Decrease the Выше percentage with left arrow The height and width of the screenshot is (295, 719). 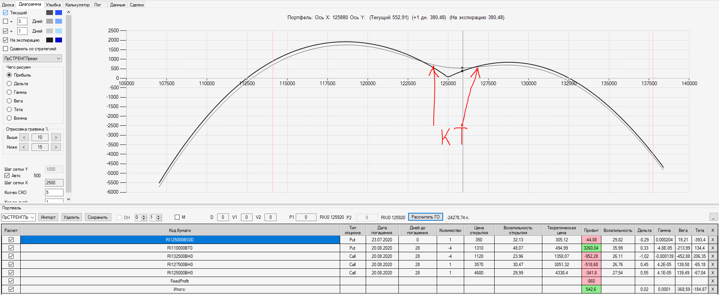(x=24, y=137)
